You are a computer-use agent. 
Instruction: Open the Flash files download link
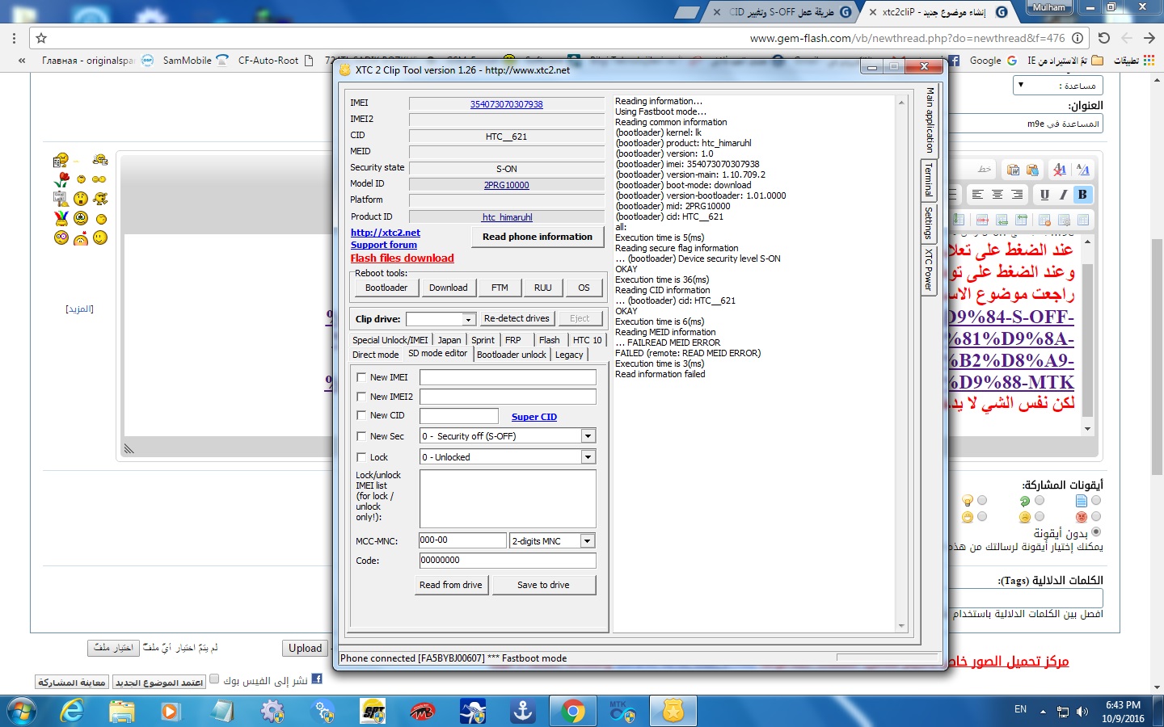tap(403, 258)
